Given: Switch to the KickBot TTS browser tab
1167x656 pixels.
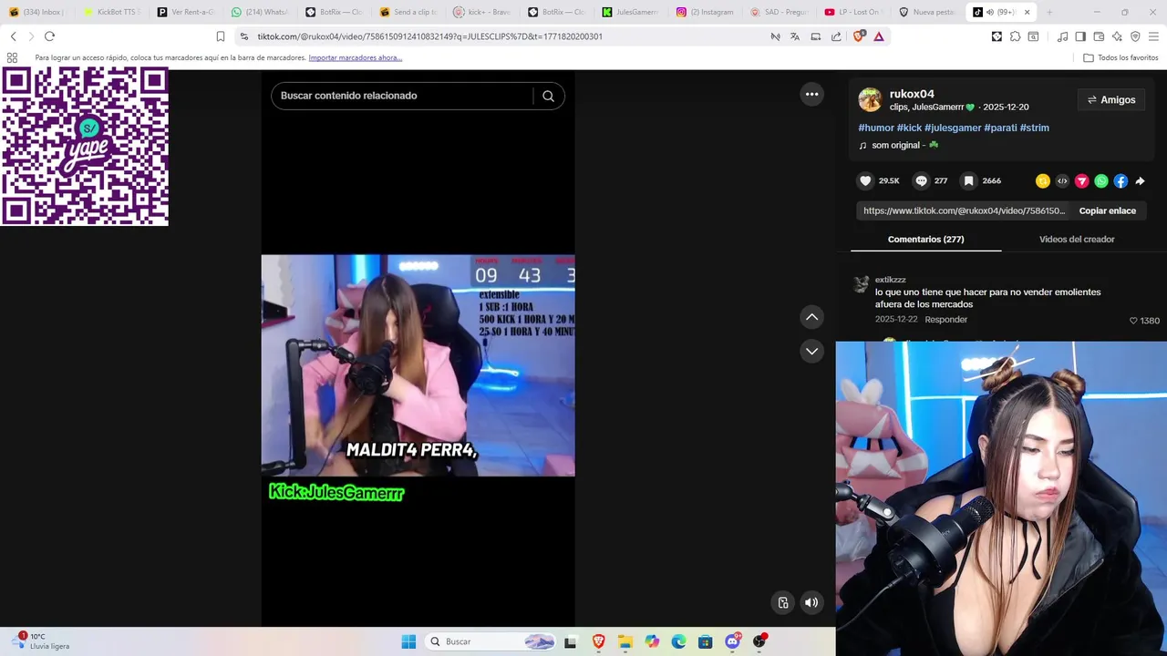Looking at the screenshot, I should coord(111,12).
